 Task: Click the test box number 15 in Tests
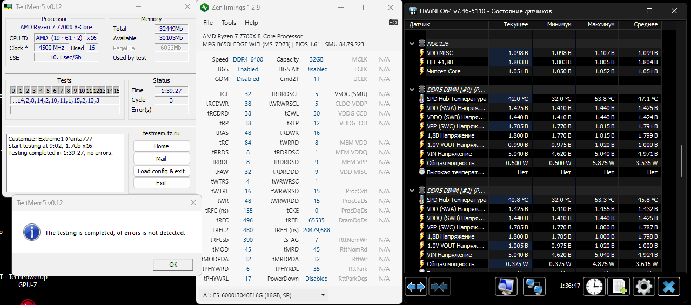pyautogui.click(x=116, y=91)
